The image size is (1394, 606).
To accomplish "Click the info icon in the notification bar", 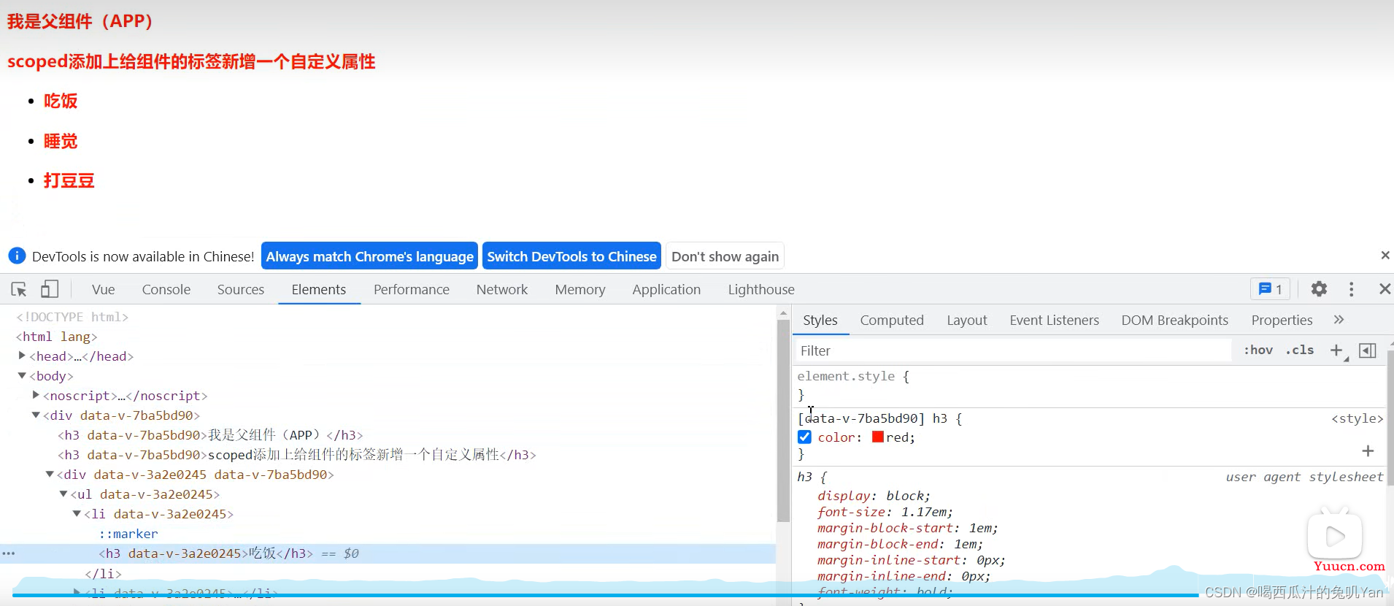I will pos(16,256).
